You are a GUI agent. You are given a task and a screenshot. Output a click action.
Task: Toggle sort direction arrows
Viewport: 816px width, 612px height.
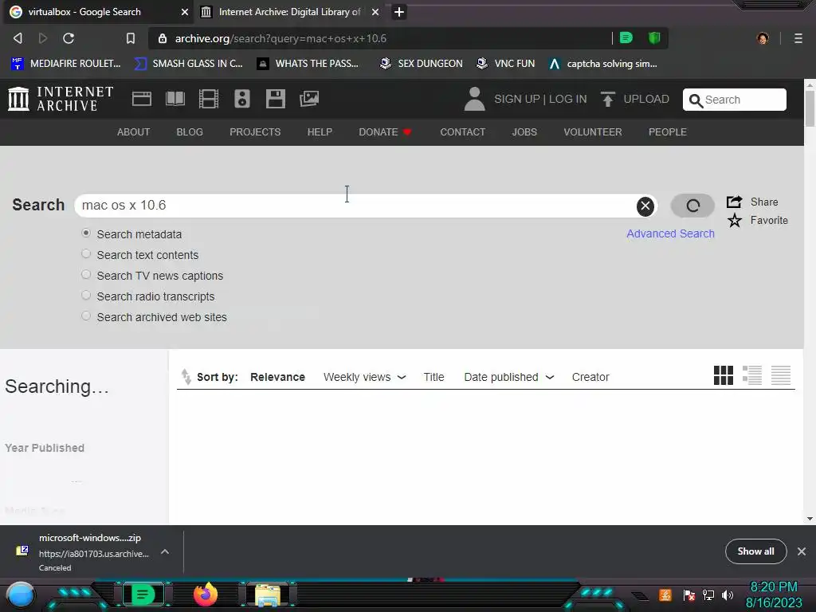[186, 376]
